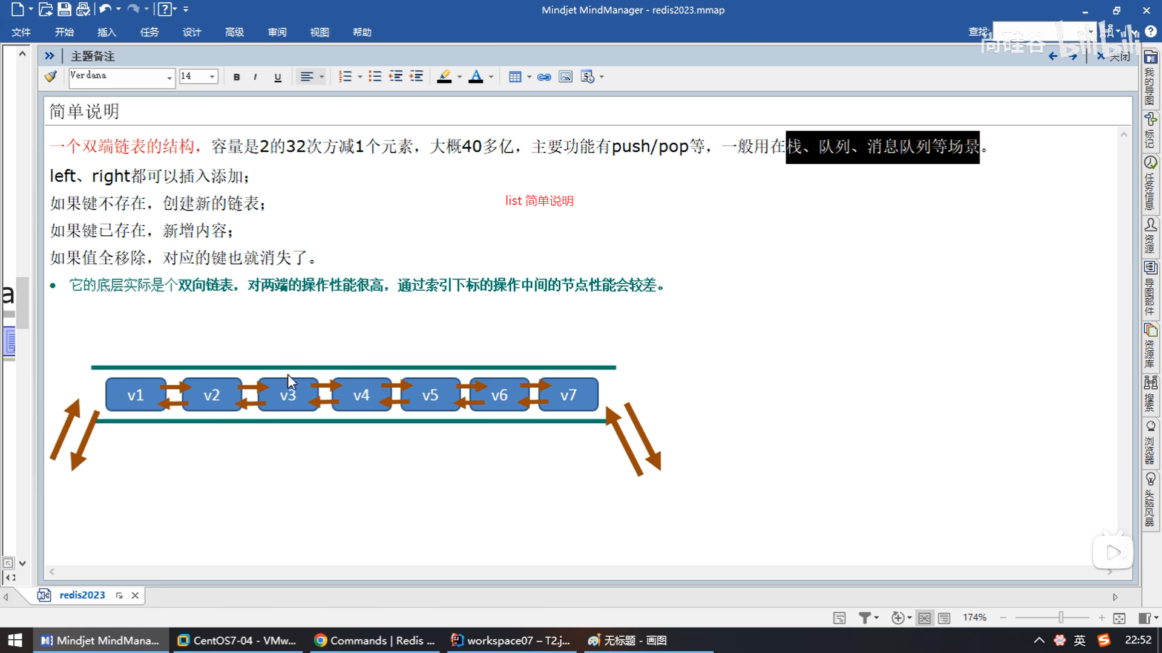Viewport: 1162px width, 653px height.
Task: Open the 插入 menu tab
Action: coord(107,32)
